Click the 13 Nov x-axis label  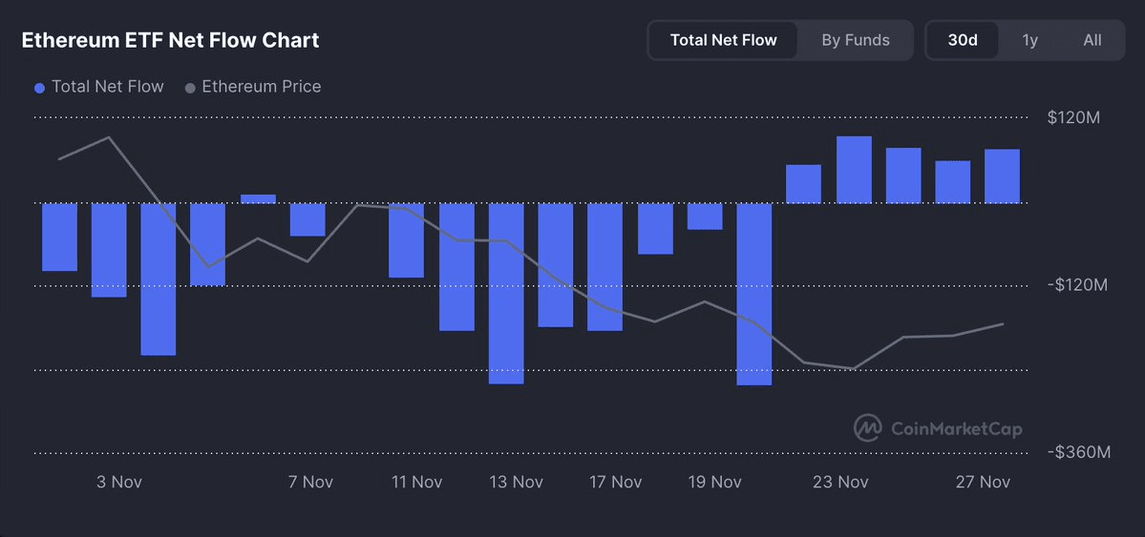(x=517, y=482)
